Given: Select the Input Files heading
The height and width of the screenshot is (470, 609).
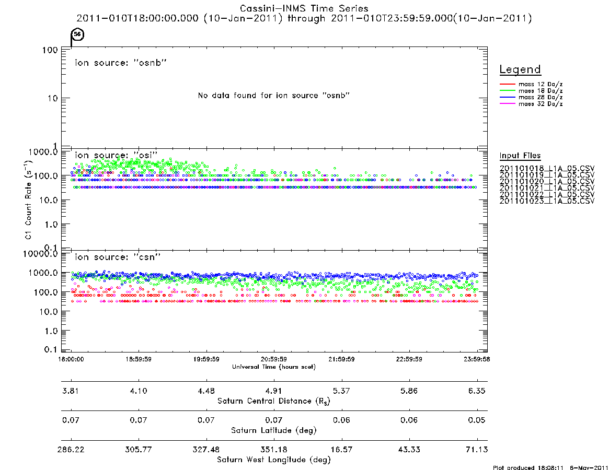Looking at the screenshot, I should pyautogui.click(x=520, y=156).
